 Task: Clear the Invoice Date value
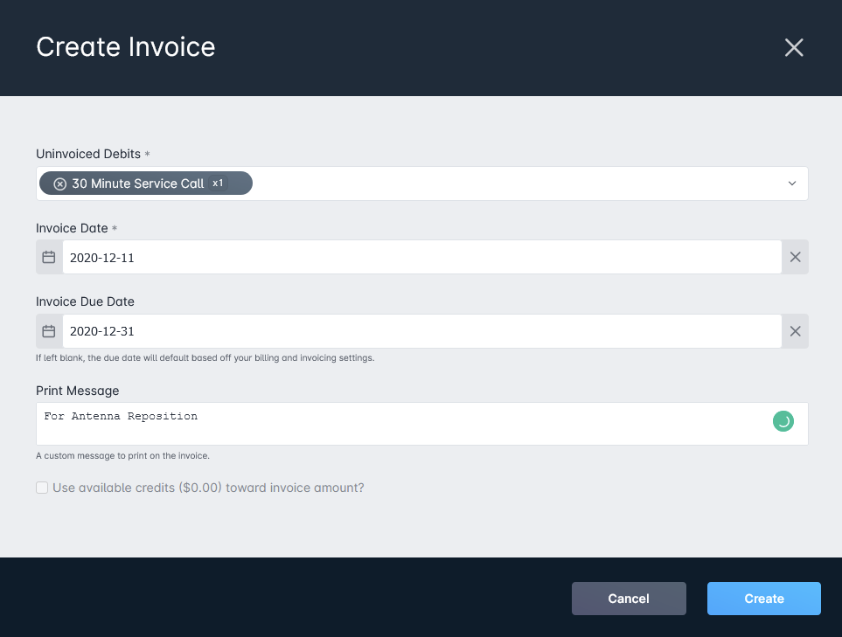click(796, 257)
